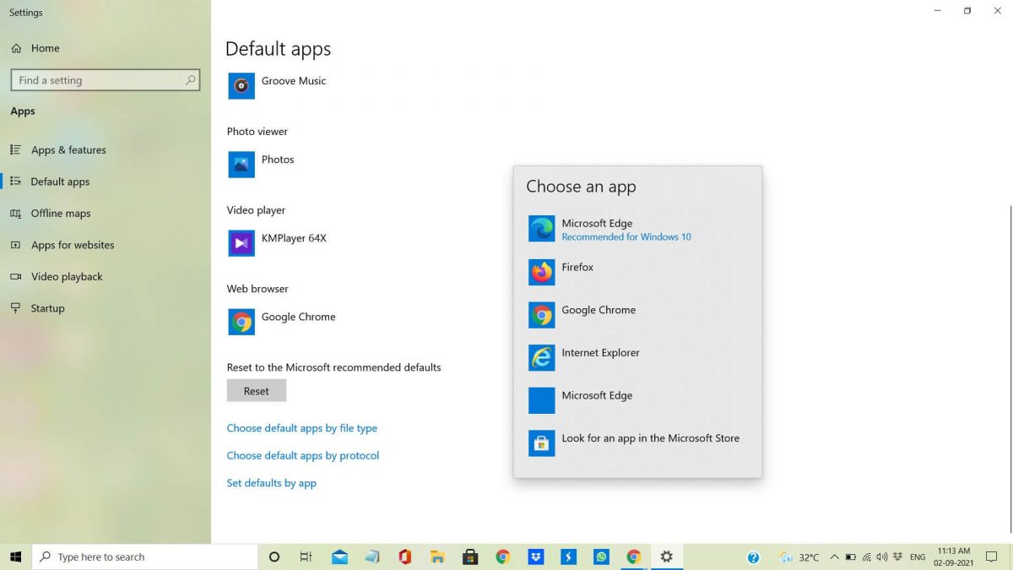Launch WhatsApp from the taskbar
The height and width of the screenshot is (570, 1013).
pyautogui.click(x=601, y=556)
